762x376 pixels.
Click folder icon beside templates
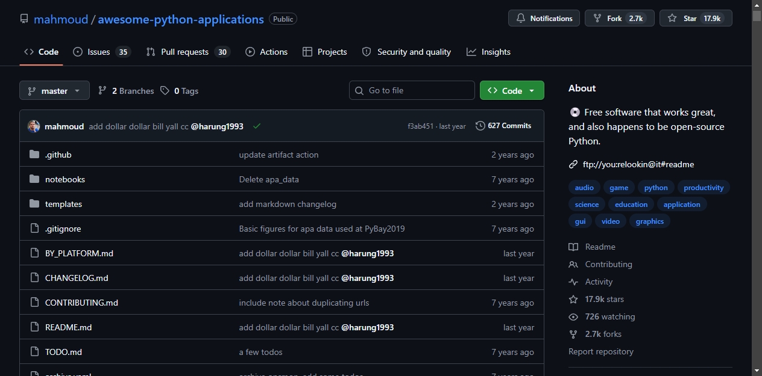[x=34, y=204]
